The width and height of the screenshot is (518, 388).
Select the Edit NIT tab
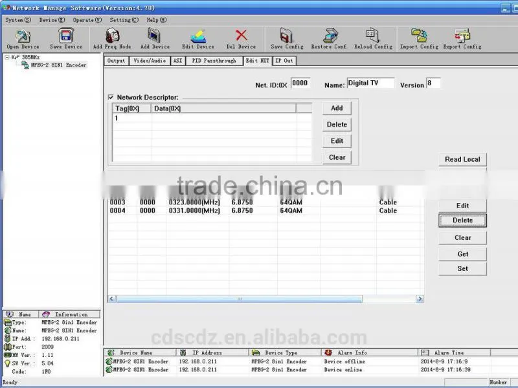257,61
